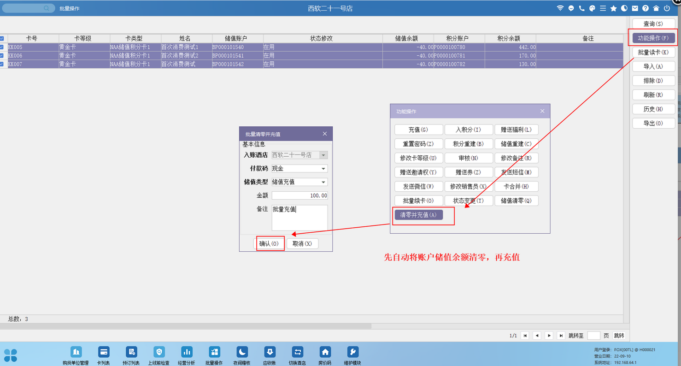Open the 入账酒店 hotel dropdown

pyautogui.click(x=323, y=155)
